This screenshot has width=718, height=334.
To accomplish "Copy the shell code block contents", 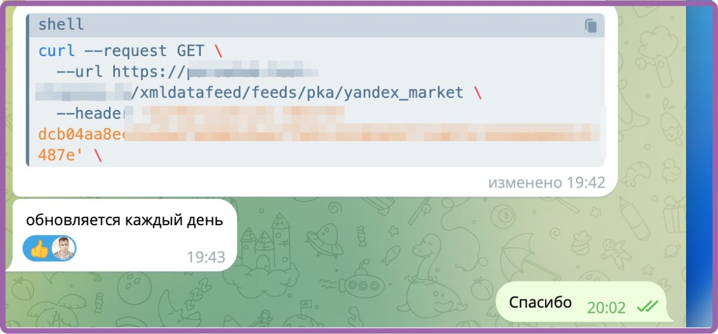I will tap(591, 26).
